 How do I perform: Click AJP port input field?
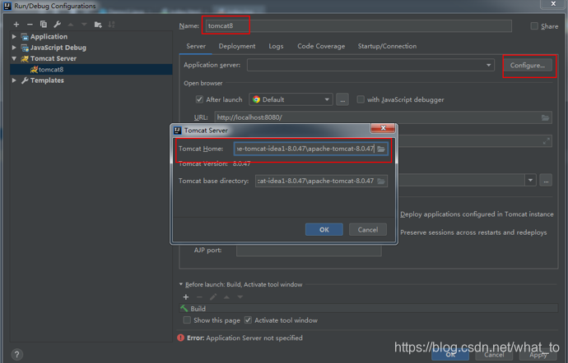(309, 250)
